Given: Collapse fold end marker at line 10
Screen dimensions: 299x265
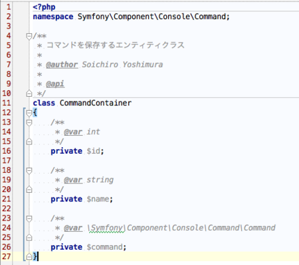Looking at the screenshot, I should coord(29,93).
